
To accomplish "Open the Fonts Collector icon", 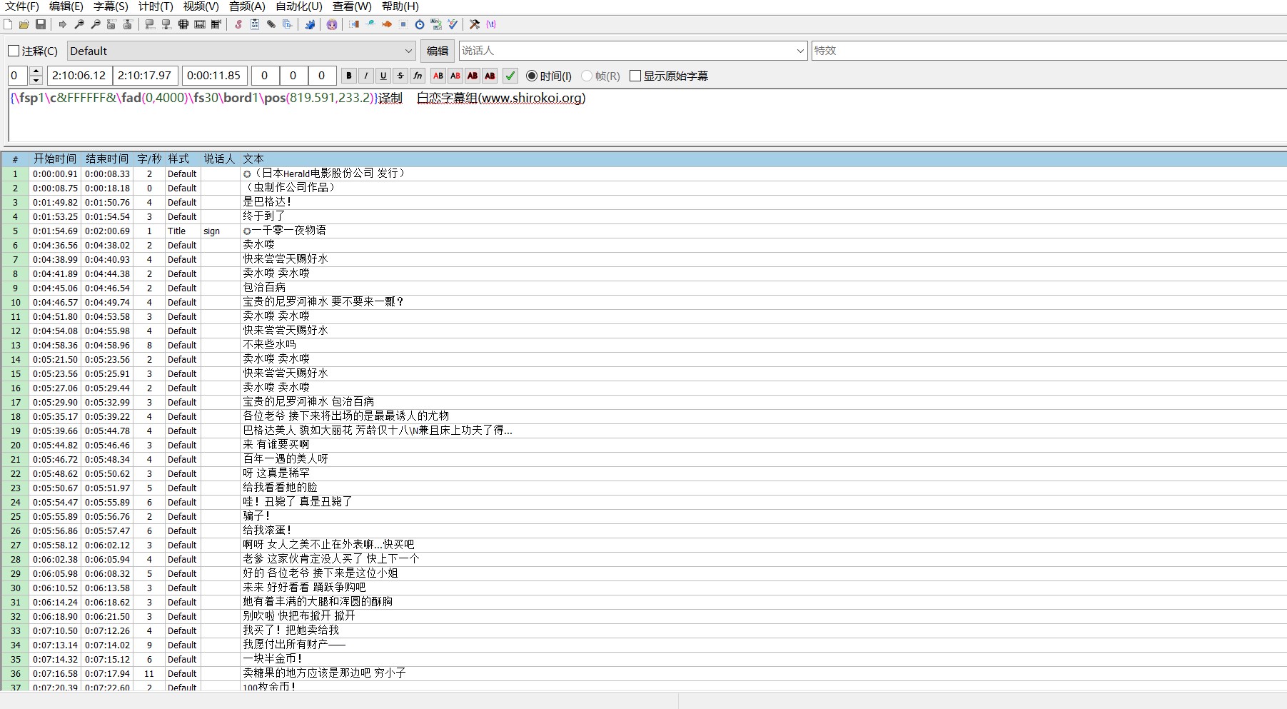I will pos(288,24).
